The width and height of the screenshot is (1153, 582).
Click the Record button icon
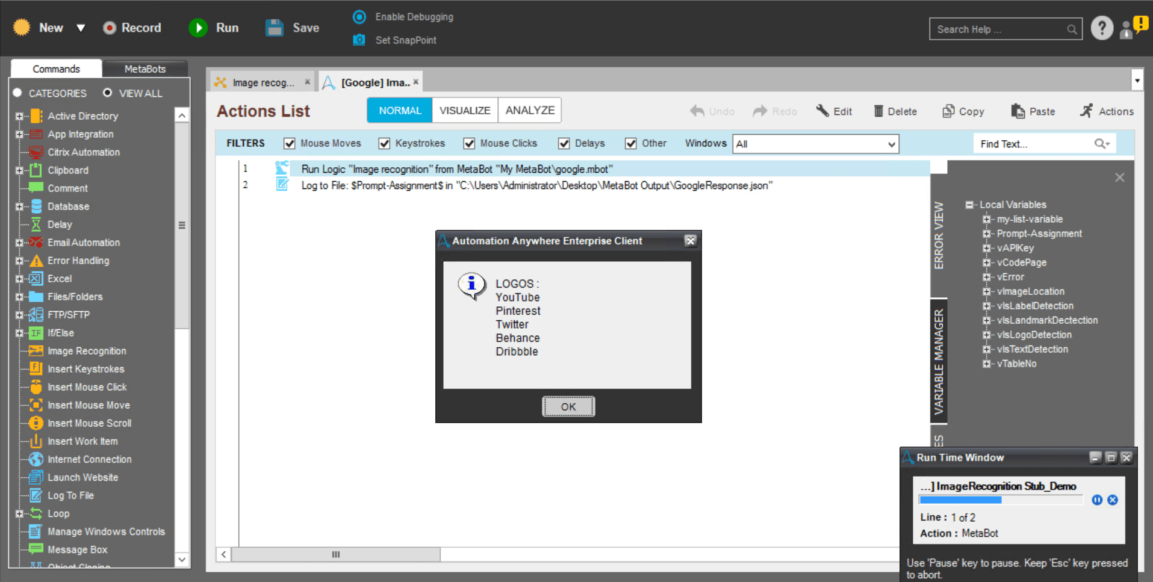110,28
